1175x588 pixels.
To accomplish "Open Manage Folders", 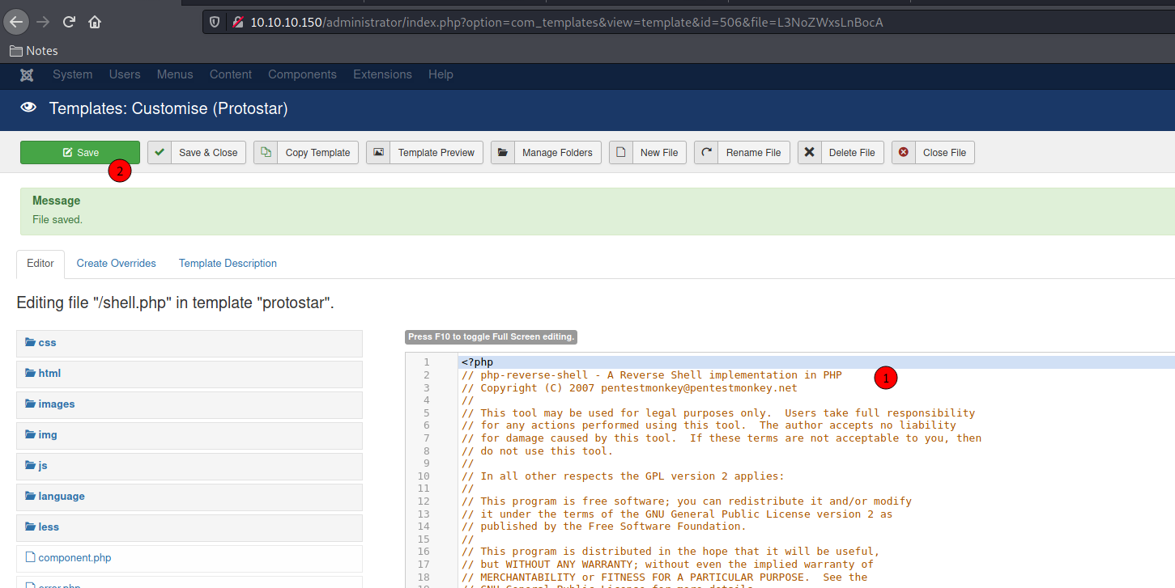I will (x=546, y=152).
